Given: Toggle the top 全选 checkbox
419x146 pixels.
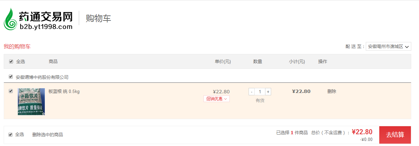Looking at the screenshot, I should pos(11,61).
